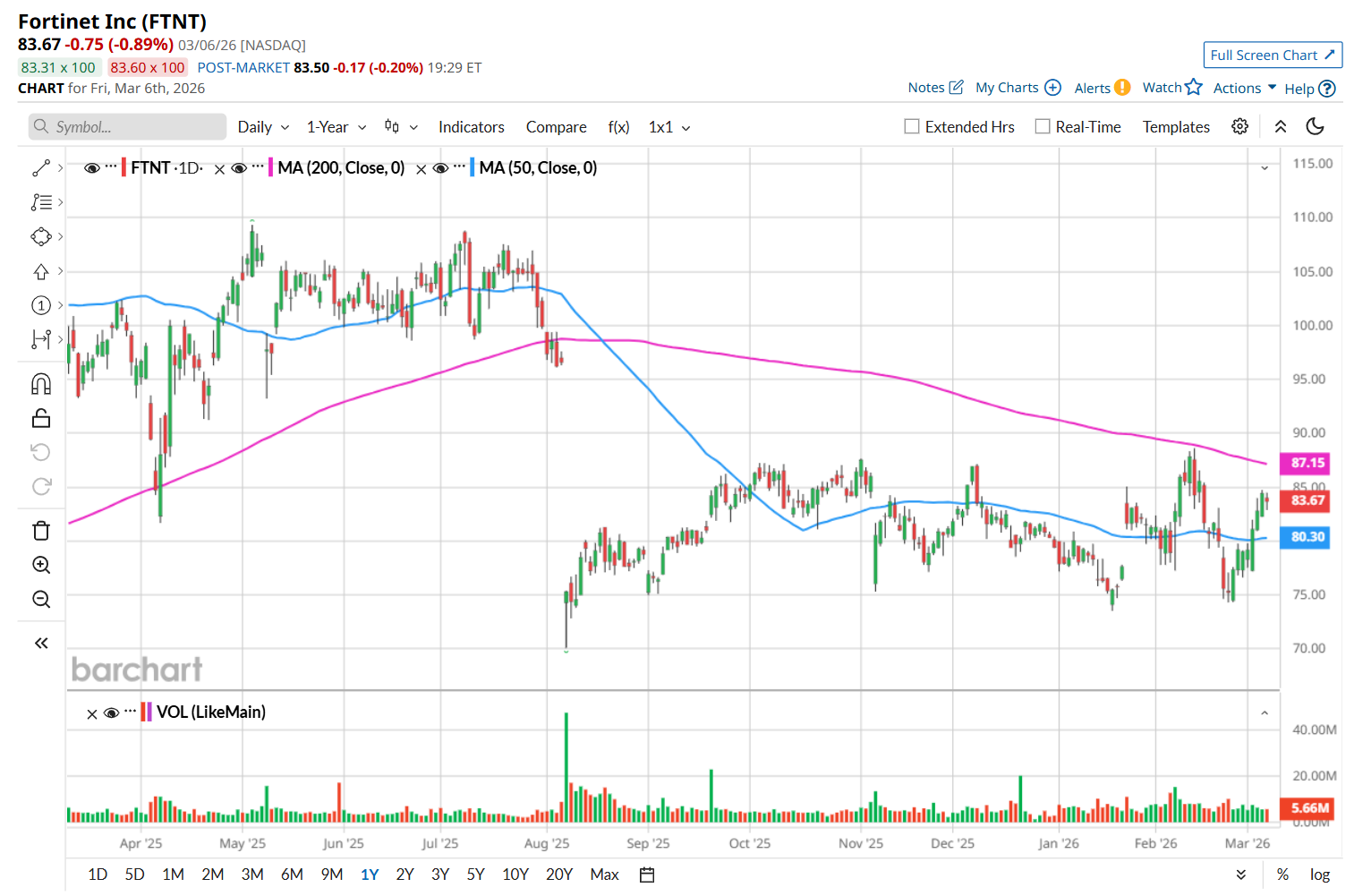Expand the bottom bar double-chevron

[1241, 875]
